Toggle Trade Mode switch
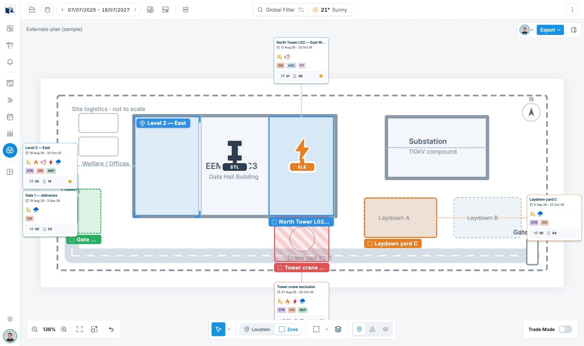This screenshot has height=346, width=584. pos(565,329)
